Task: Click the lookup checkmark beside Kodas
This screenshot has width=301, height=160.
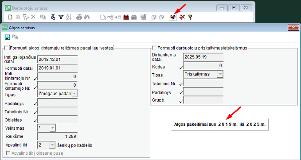Action: click(181, 68)
